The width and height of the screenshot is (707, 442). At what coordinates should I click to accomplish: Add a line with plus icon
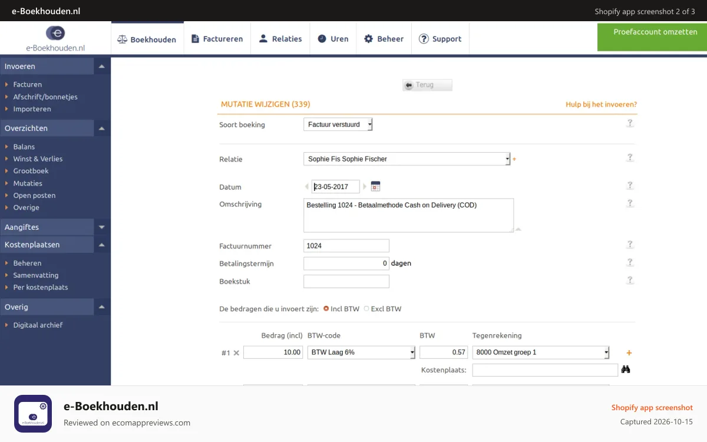click(x=629, y=353)
